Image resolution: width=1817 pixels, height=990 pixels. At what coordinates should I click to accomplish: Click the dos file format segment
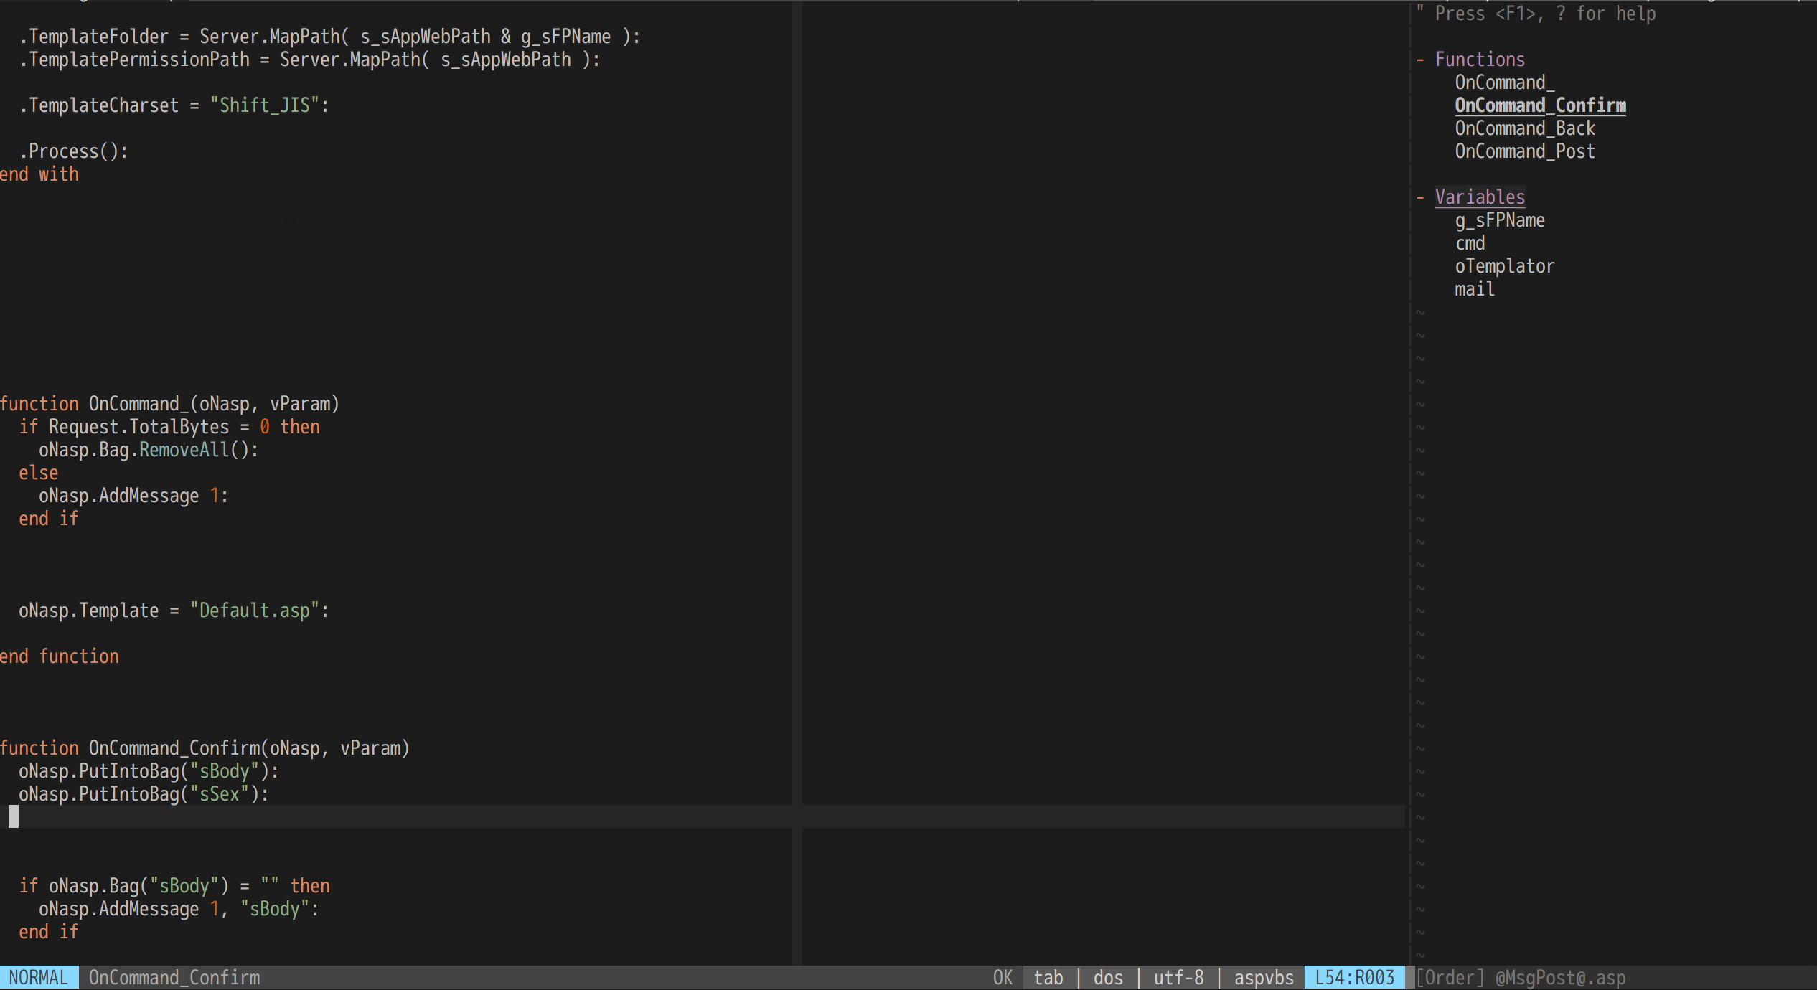point(1107,977)
